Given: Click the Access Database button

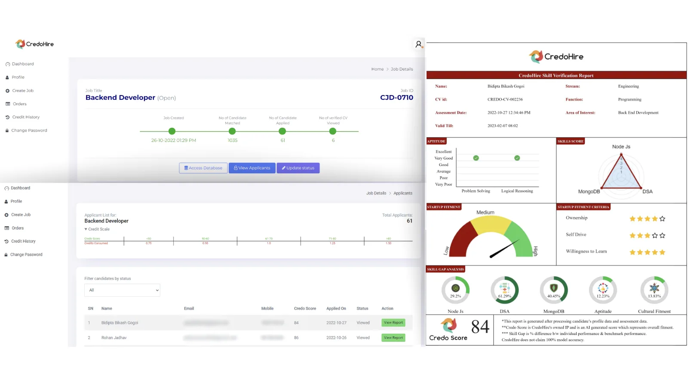Looking at the screenshot, I should [203, 168].
